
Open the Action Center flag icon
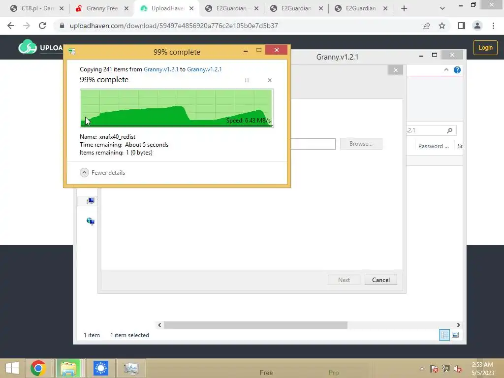coord(434,369)
